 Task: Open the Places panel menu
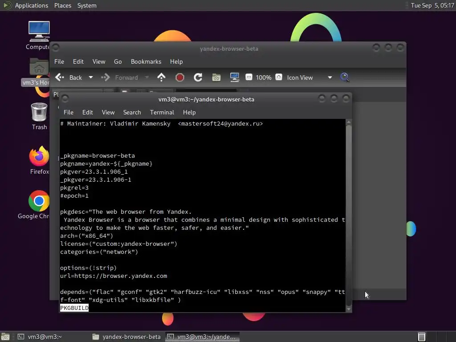pyautogui.click(x=63, y=5)
